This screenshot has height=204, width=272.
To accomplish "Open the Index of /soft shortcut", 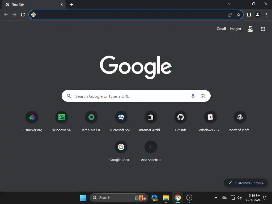I will coord(240,121).
